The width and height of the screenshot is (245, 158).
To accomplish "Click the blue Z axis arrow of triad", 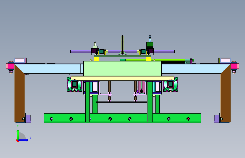I will (24, 140).
